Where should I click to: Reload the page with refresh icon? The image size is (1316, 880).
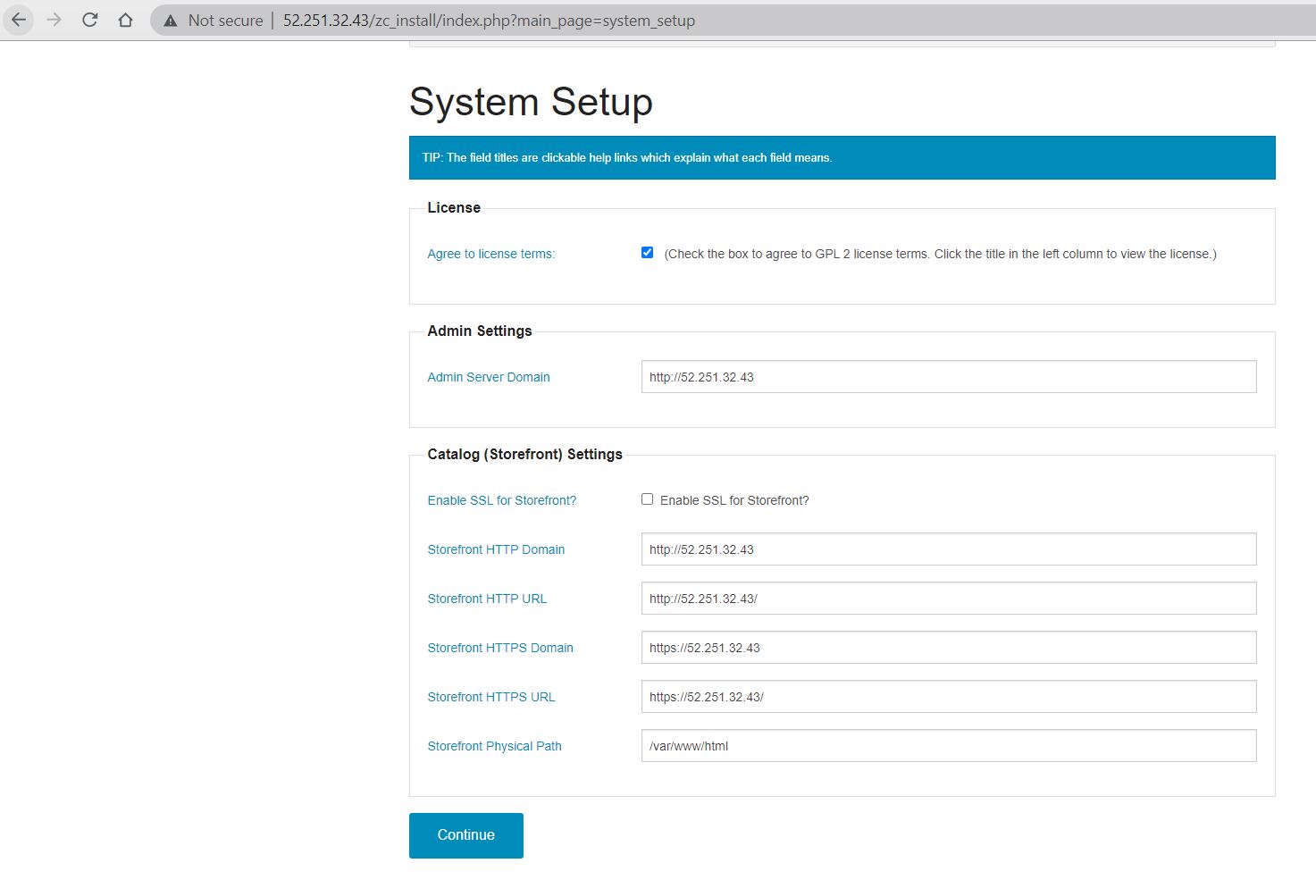coord(89,20)
